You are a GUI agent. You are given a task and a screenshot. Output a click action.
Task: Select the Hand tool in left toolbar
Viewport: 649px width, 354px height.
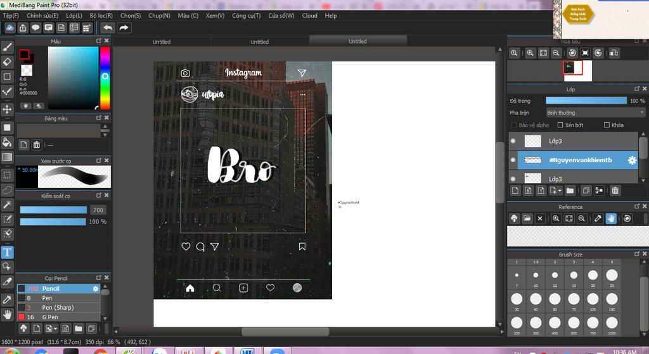8,315
